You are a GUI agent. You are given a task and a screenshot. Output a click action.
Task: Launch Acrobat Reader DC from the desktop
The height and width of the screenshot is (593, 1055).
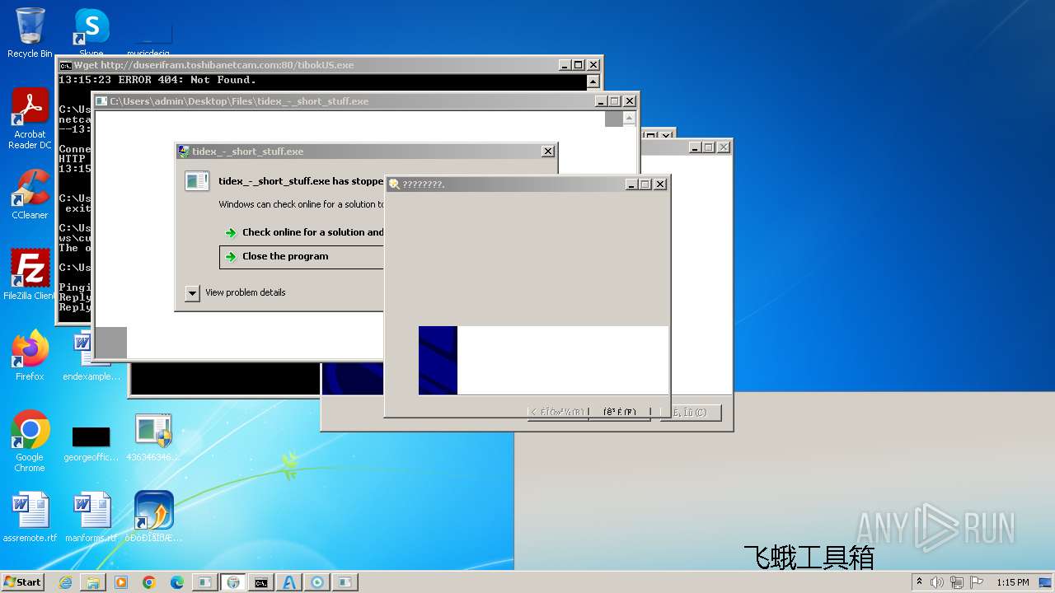click(30, 119)
